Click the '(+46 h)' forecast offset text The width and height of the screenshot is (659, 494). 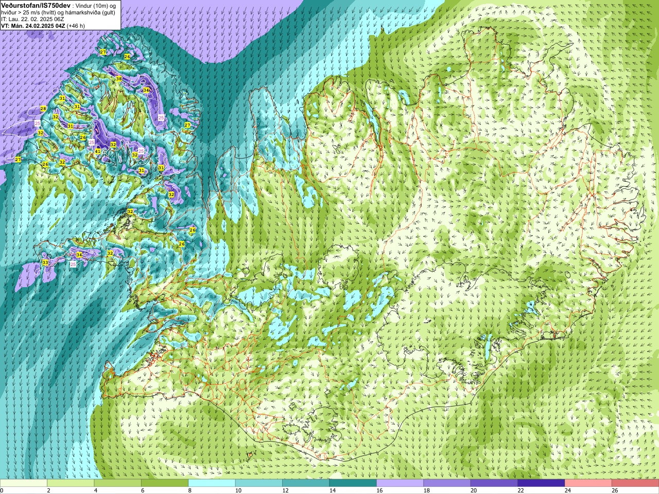(x=76, y=26)
